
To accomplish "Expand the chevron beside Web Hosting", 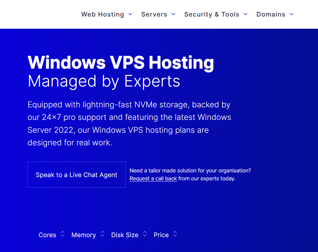I will pos(130,14).
